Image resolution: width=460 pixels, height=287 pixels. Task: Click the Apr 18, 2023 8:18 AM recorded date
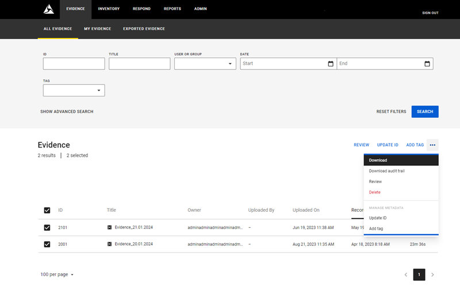tap(370, 245)
